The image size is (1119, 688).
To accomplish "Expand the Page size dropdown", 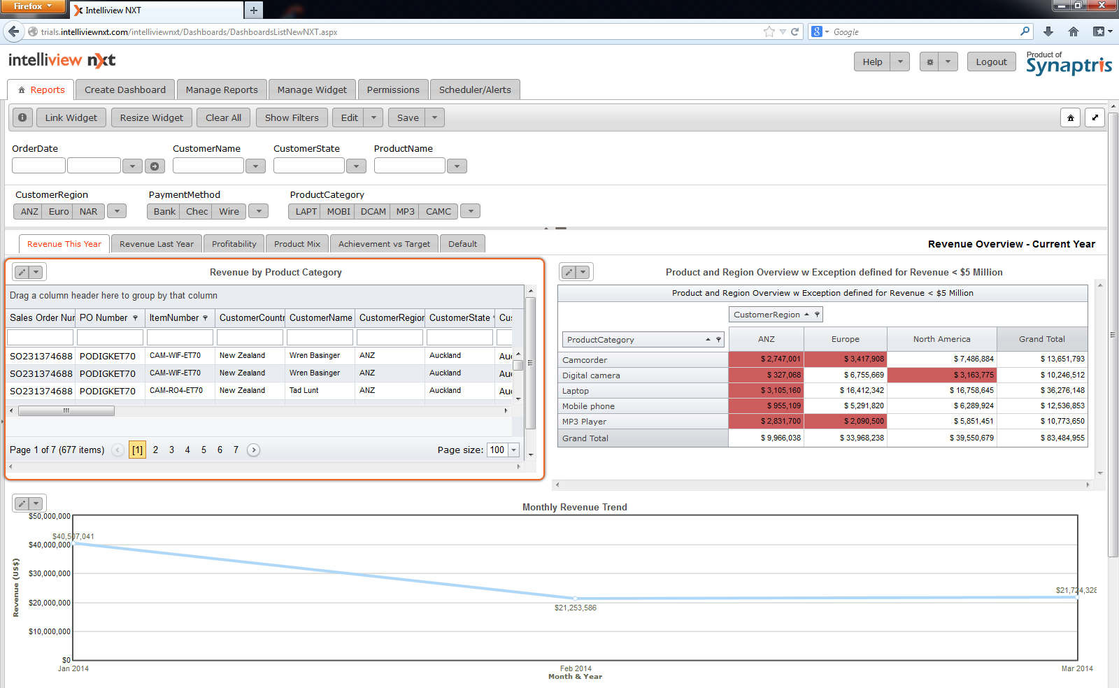I will 514,450.
